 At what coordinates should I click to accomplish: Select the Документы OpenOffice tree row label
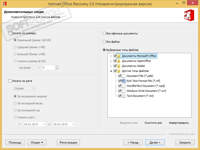pos(136,61)
